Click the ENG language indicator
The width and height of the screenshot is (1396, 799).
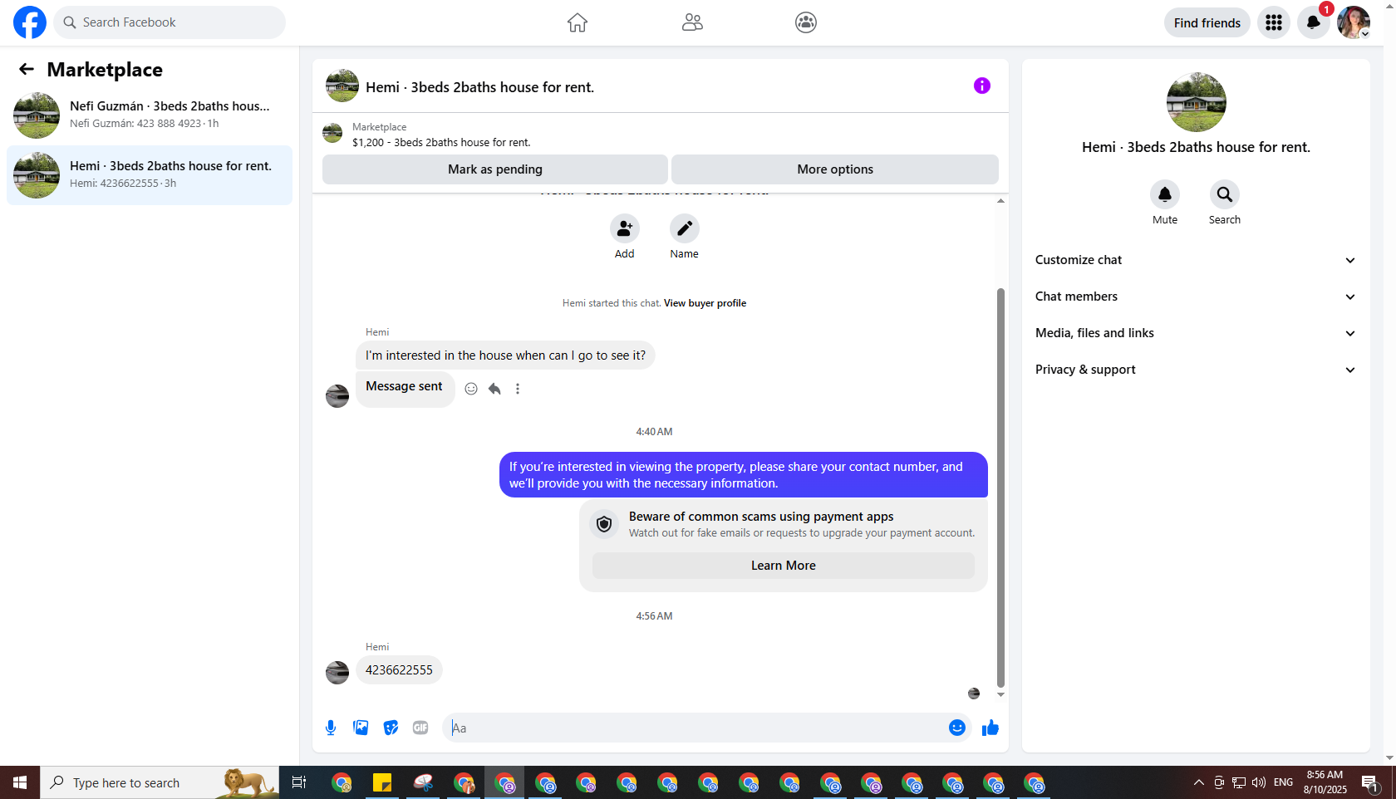(1283, 782)
